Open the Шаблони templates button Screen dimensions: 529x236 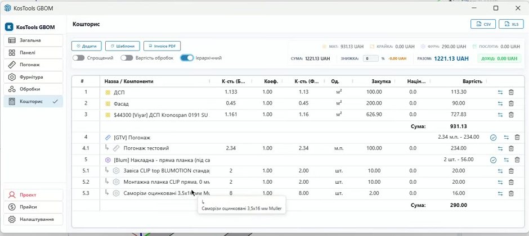click(x=122, y=46)
